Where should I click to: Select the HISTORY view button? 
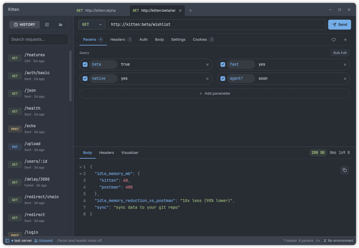point(24,25)
